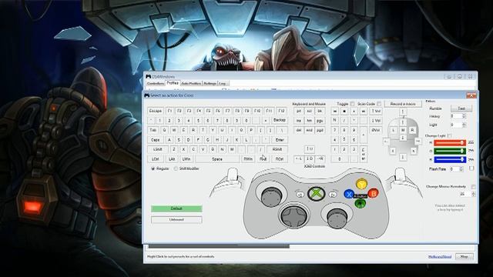Choose the Space bar key
Image resolution: width=493 pixels, height=277 pixels.
(x=217, y=159)
